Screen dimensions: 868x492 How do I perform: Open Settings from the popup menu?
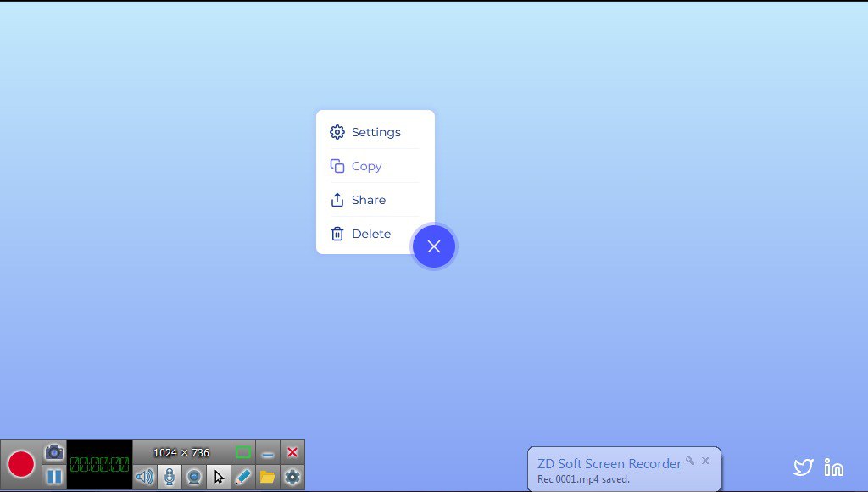tap(376, 132)
